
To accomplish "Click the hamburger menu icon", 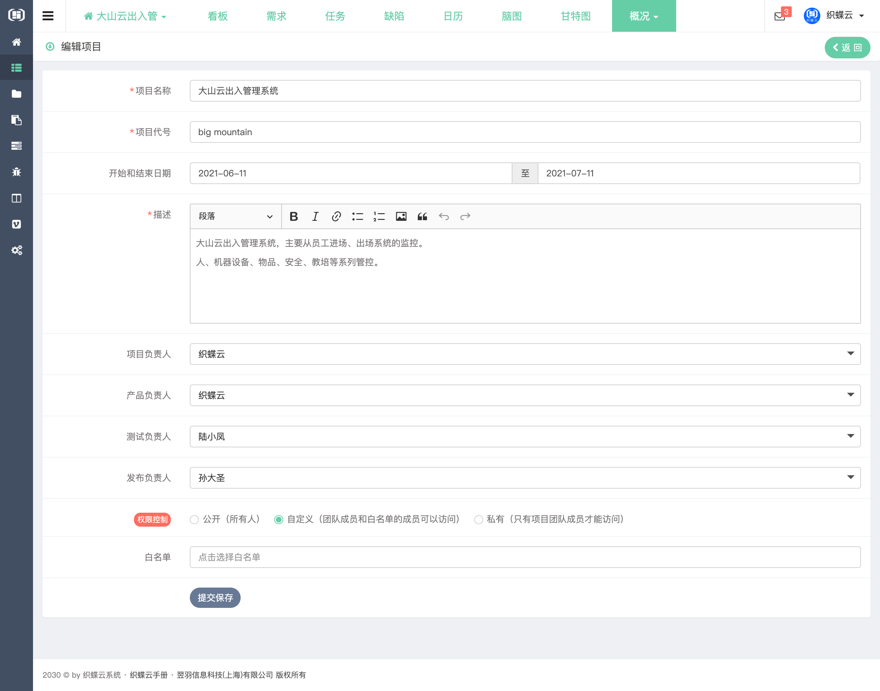I will [48, 16].
